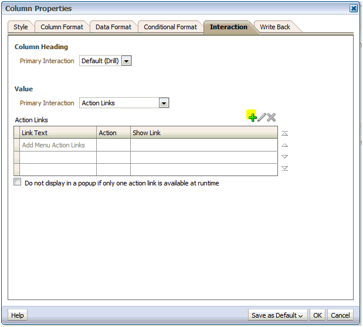This screenshot has height=327, width=363.
Task: Expand the Save as Default menu
Action: click(277, 315)
